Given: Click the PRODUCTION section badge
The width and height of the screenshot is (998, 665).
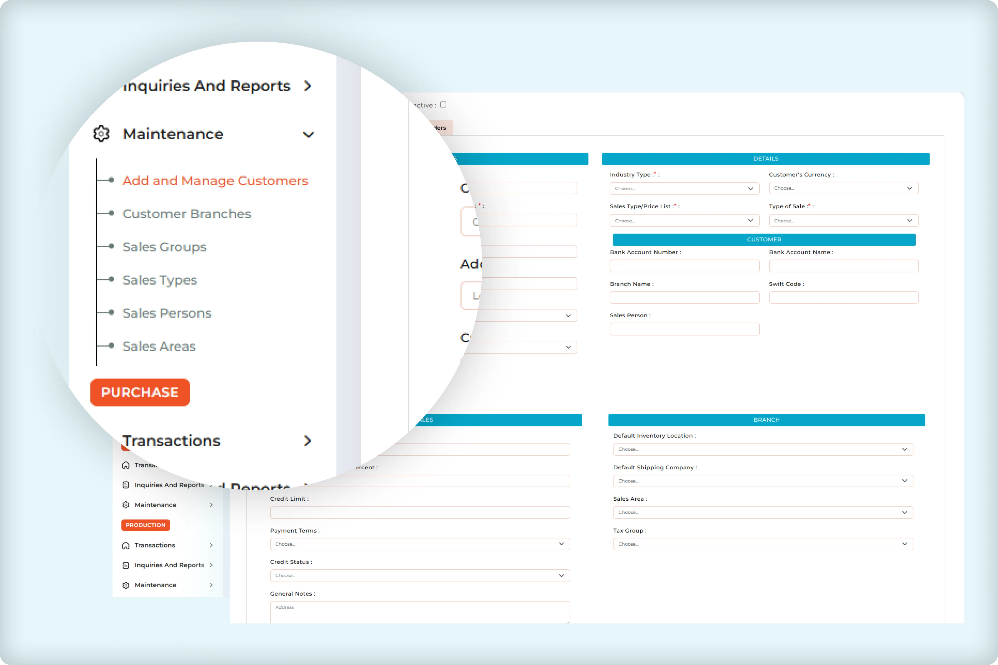Looking at the screenshot, I should (146, 525).
